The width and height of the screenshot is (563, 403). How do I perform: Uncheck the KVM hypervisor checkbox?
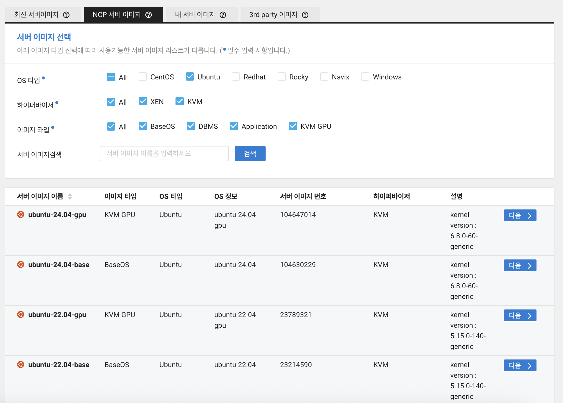(180, 101)
